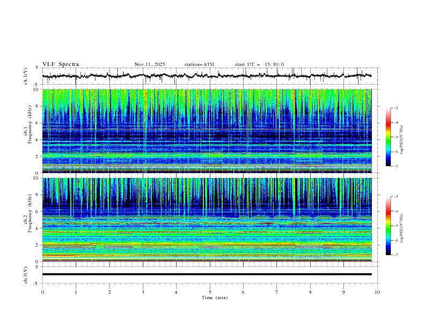Select the ch.1 voltage waveform trace

click(x=207, y=76)
